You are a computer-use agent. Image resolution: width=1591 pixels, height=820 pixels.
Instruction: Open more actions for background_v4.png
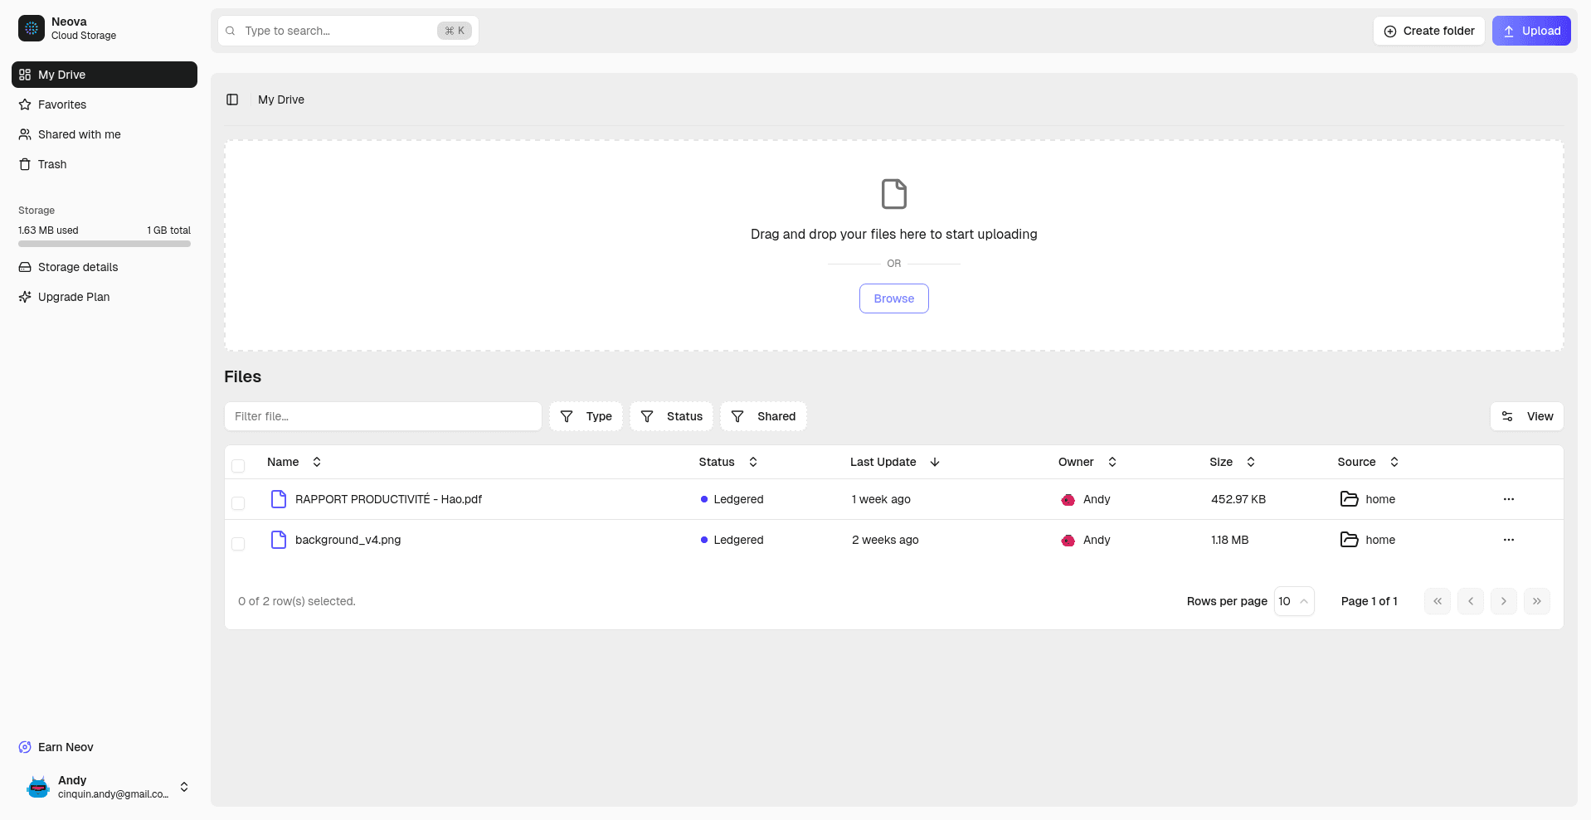[1508, 540]
